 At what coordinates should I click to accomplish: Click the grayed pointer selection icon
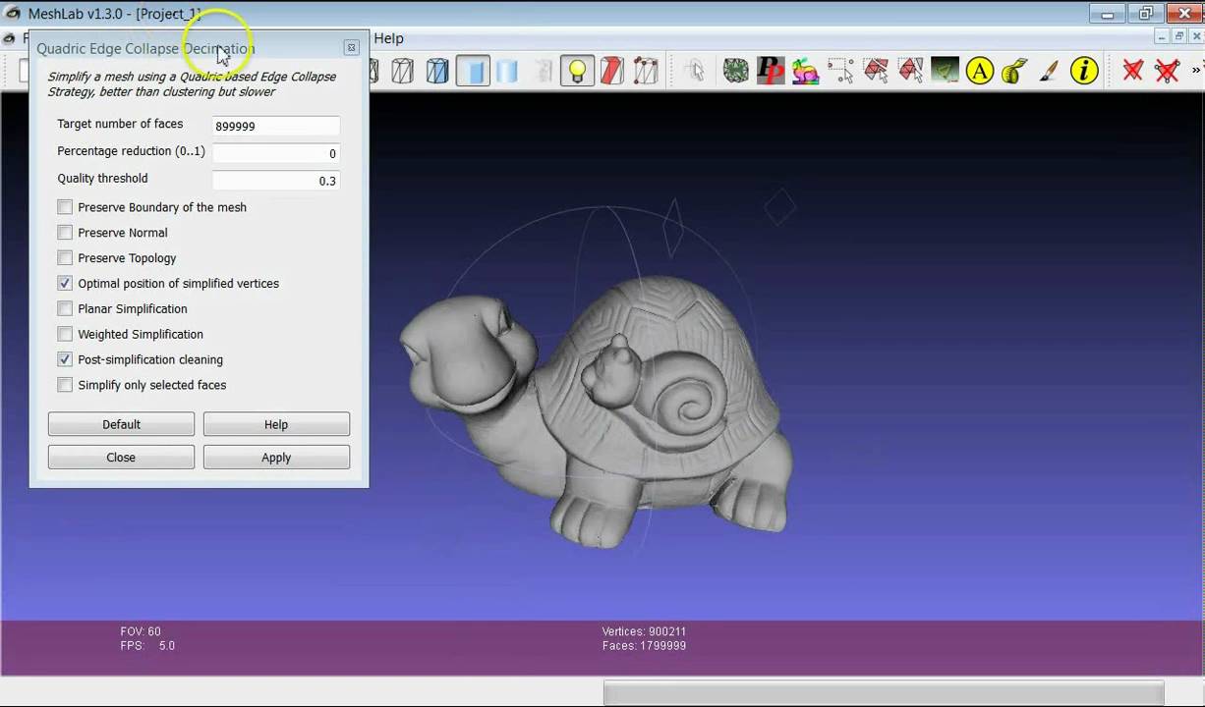pyautogui.click(x=695, y=71)
